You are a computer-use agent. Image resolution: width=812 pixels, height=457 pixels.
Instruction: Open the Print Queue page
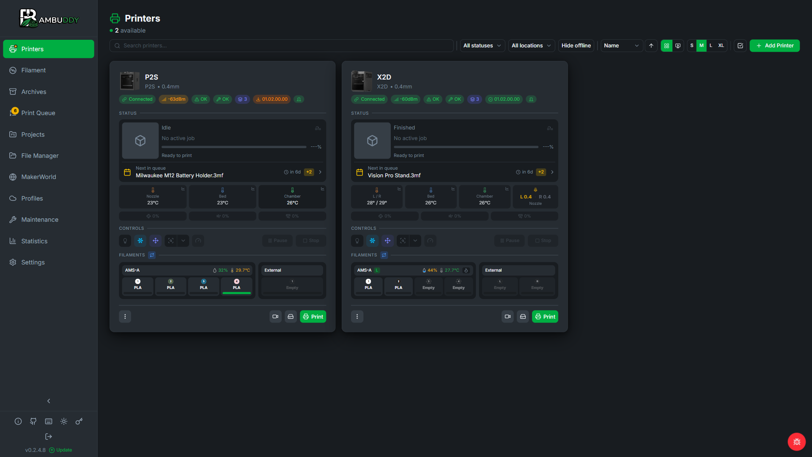point(49,113)
